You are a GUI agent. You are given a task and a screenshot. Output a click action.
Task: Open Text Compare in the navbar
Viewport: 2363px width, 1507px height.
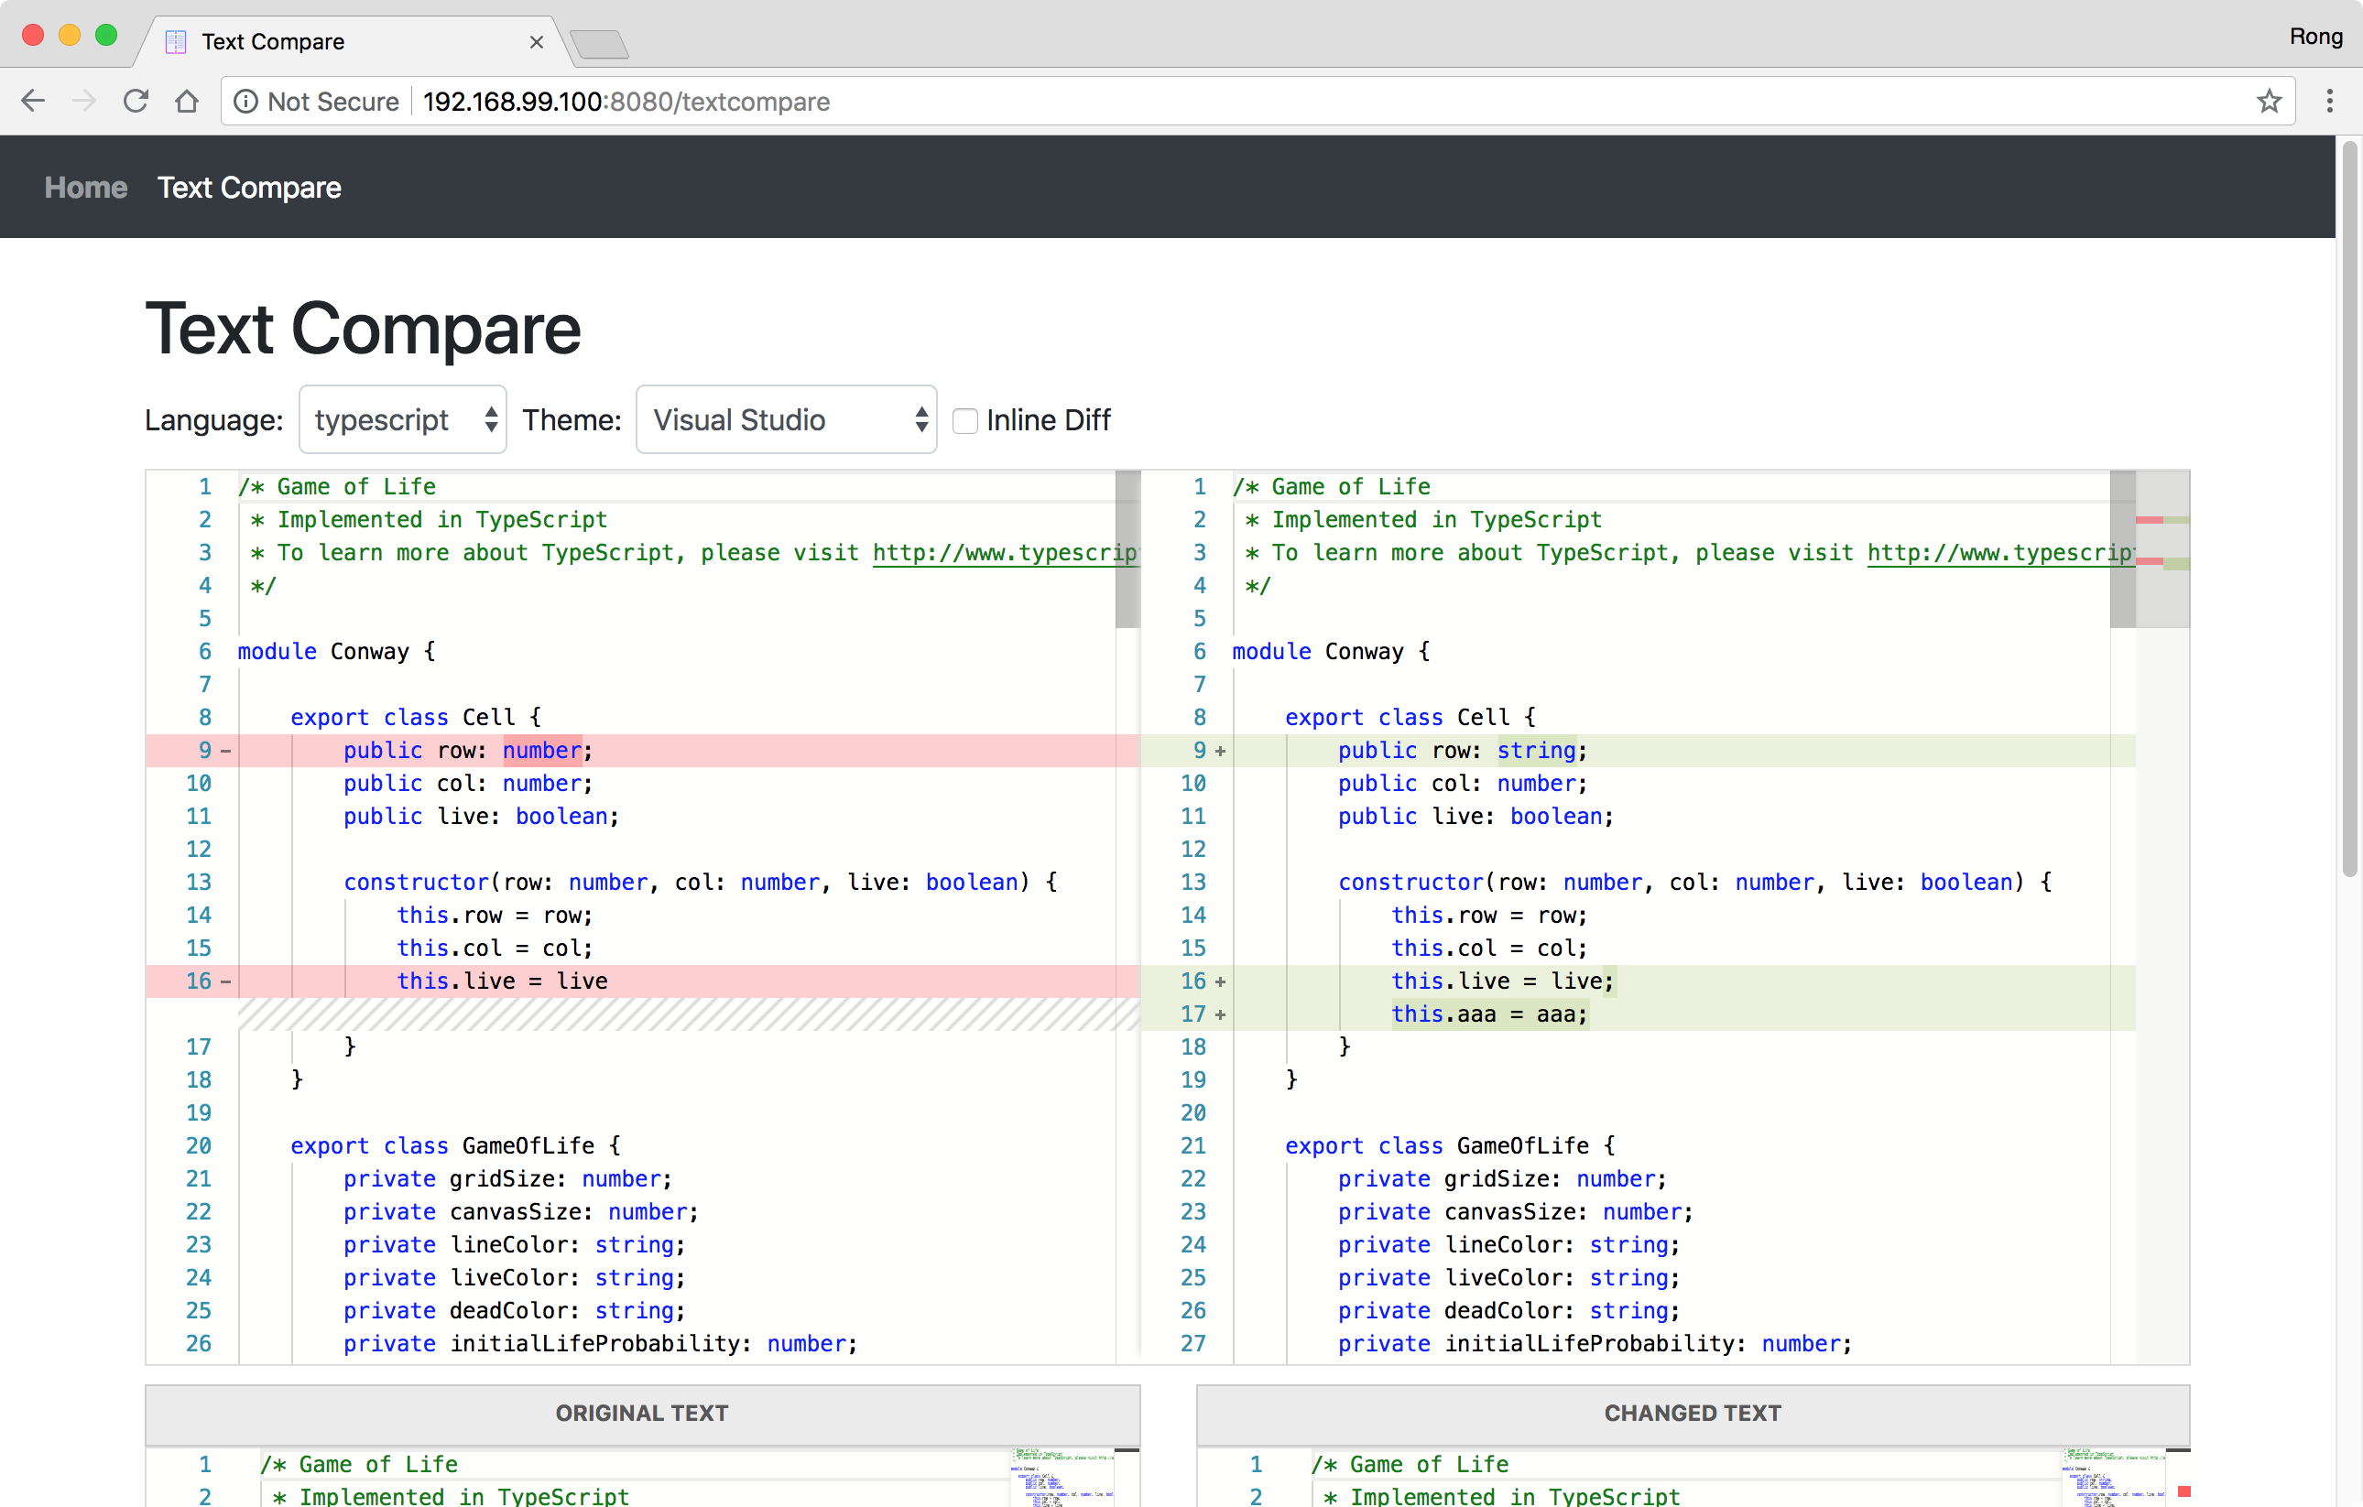[x=249, y=188]
